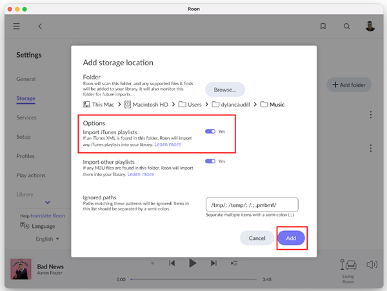Open Services settings tab
The height and width of the screenshot is (291, 387).
(x=26, y=117)
